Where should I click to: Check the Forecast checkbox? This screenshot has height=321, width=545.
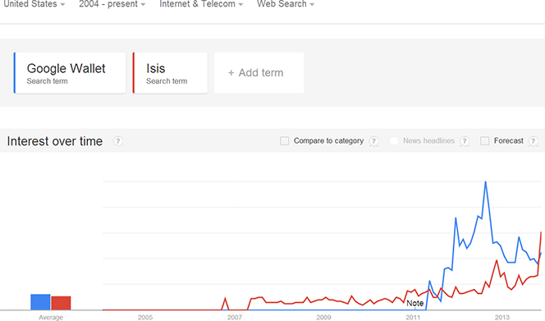pyautogui.click(x=484, y=141)
